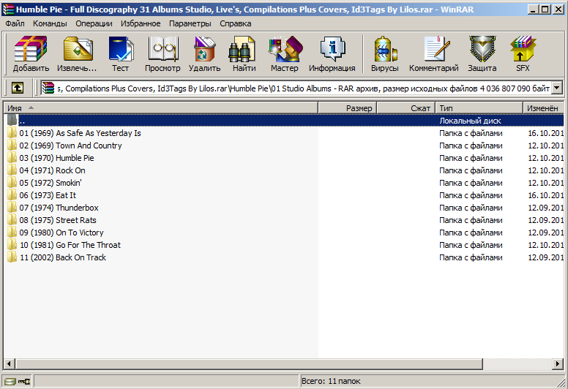Maximize the WinRAR window
The width and height of the screenshot is (568, 389).
(x=545, y=10)
